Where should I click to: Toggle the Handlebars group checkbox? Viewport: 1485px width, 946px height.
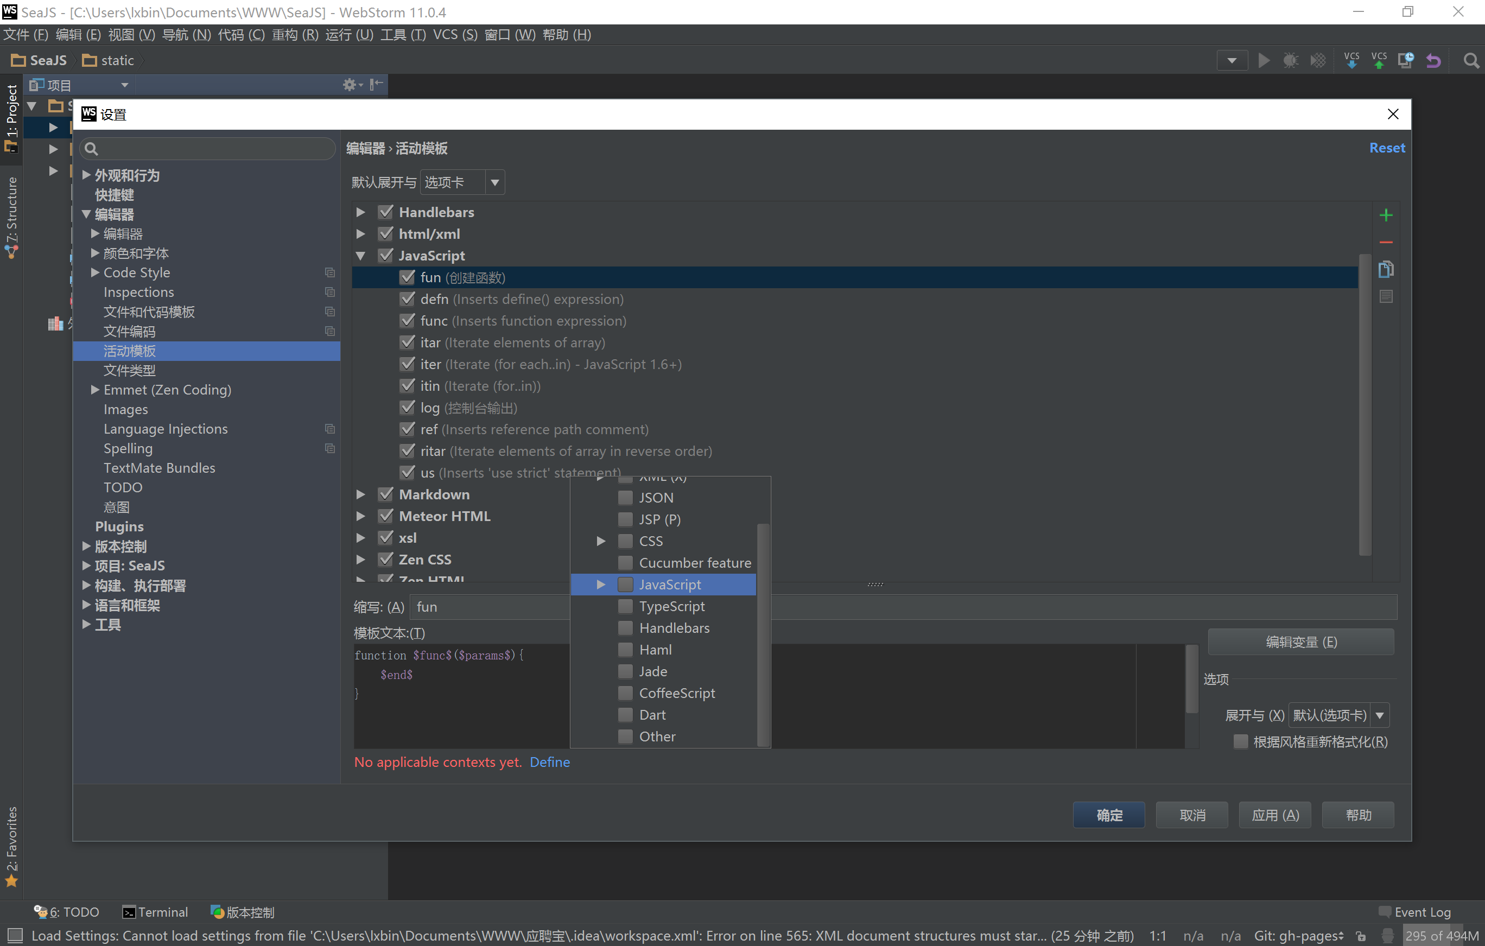click(385, 212)
